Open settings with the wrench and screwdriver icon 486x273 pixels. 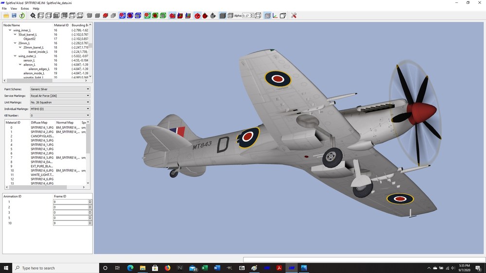pyautogui.click(x=294, y=16)
